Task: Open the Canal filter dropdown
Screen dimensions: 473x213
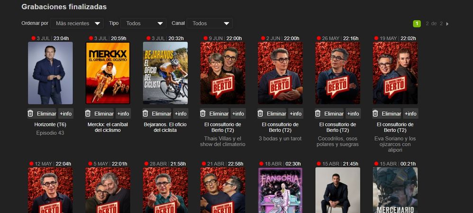Action: [x=209, y=23]
